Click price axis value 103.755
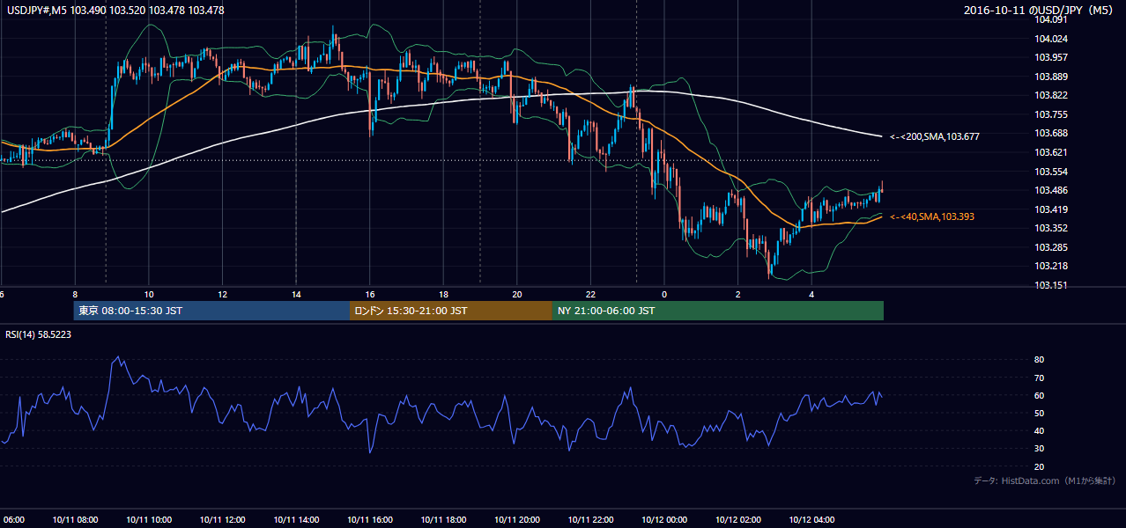1126x528 pixels. pyautogui.click(x=1050, y=114)
